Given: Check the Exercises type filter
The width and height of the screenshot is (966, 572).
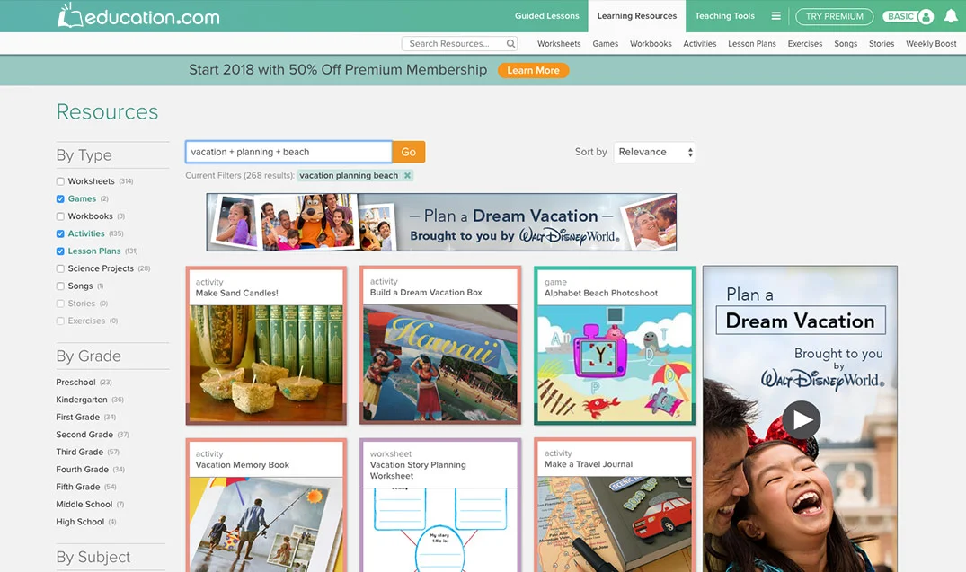Looking at the screenshot, I should pos(60,321).
